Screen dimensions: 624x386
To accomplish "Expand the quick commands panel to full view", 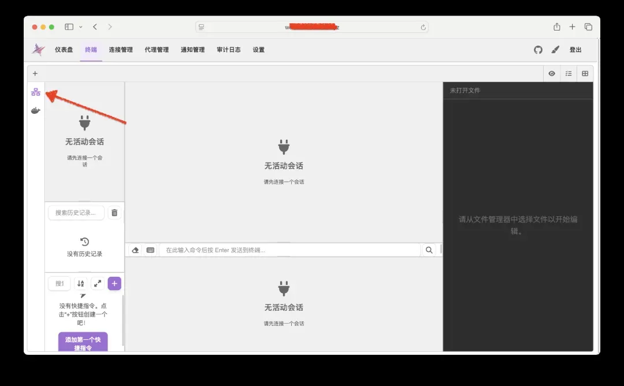I will click(x=98, y=283).
